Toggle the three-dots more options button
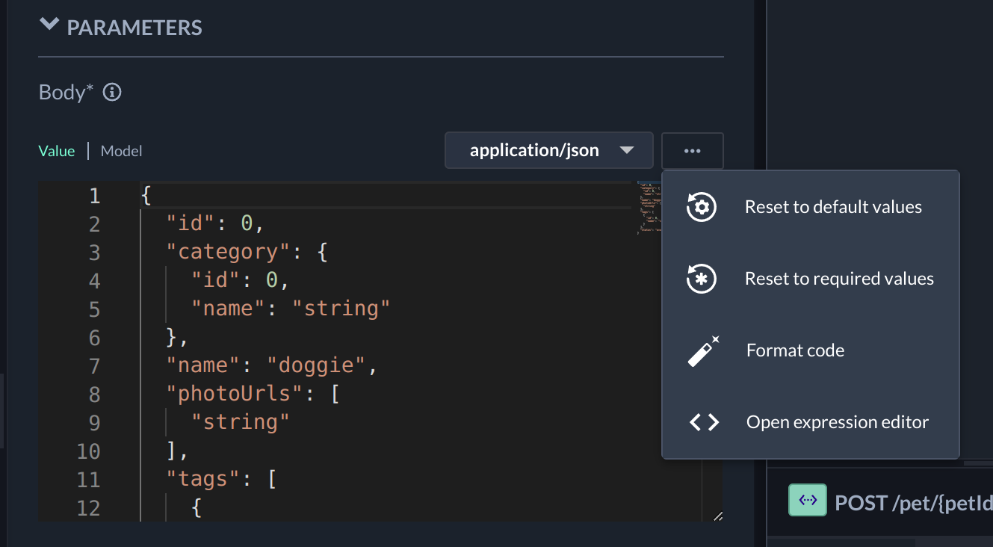993x547 pixels. pyautogui.click(x=692, y=151)
